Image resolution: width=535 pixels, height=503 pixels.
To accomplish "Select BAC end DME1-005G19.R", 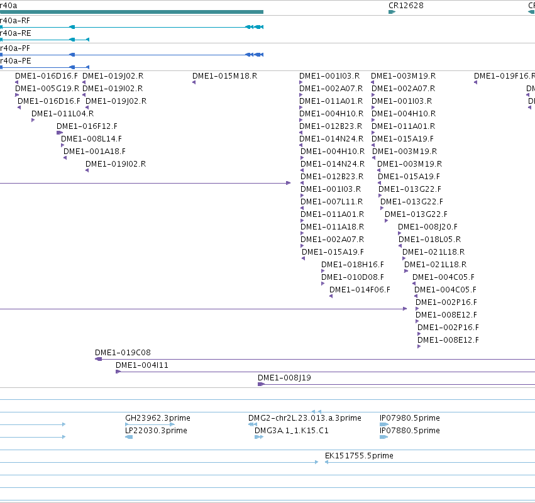I will point(47,89).
